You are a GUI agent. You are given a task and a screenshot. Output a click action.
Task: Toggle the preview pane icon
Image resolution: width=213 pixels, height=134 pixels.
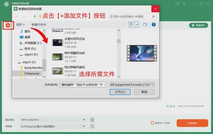[x=145, y=25]
